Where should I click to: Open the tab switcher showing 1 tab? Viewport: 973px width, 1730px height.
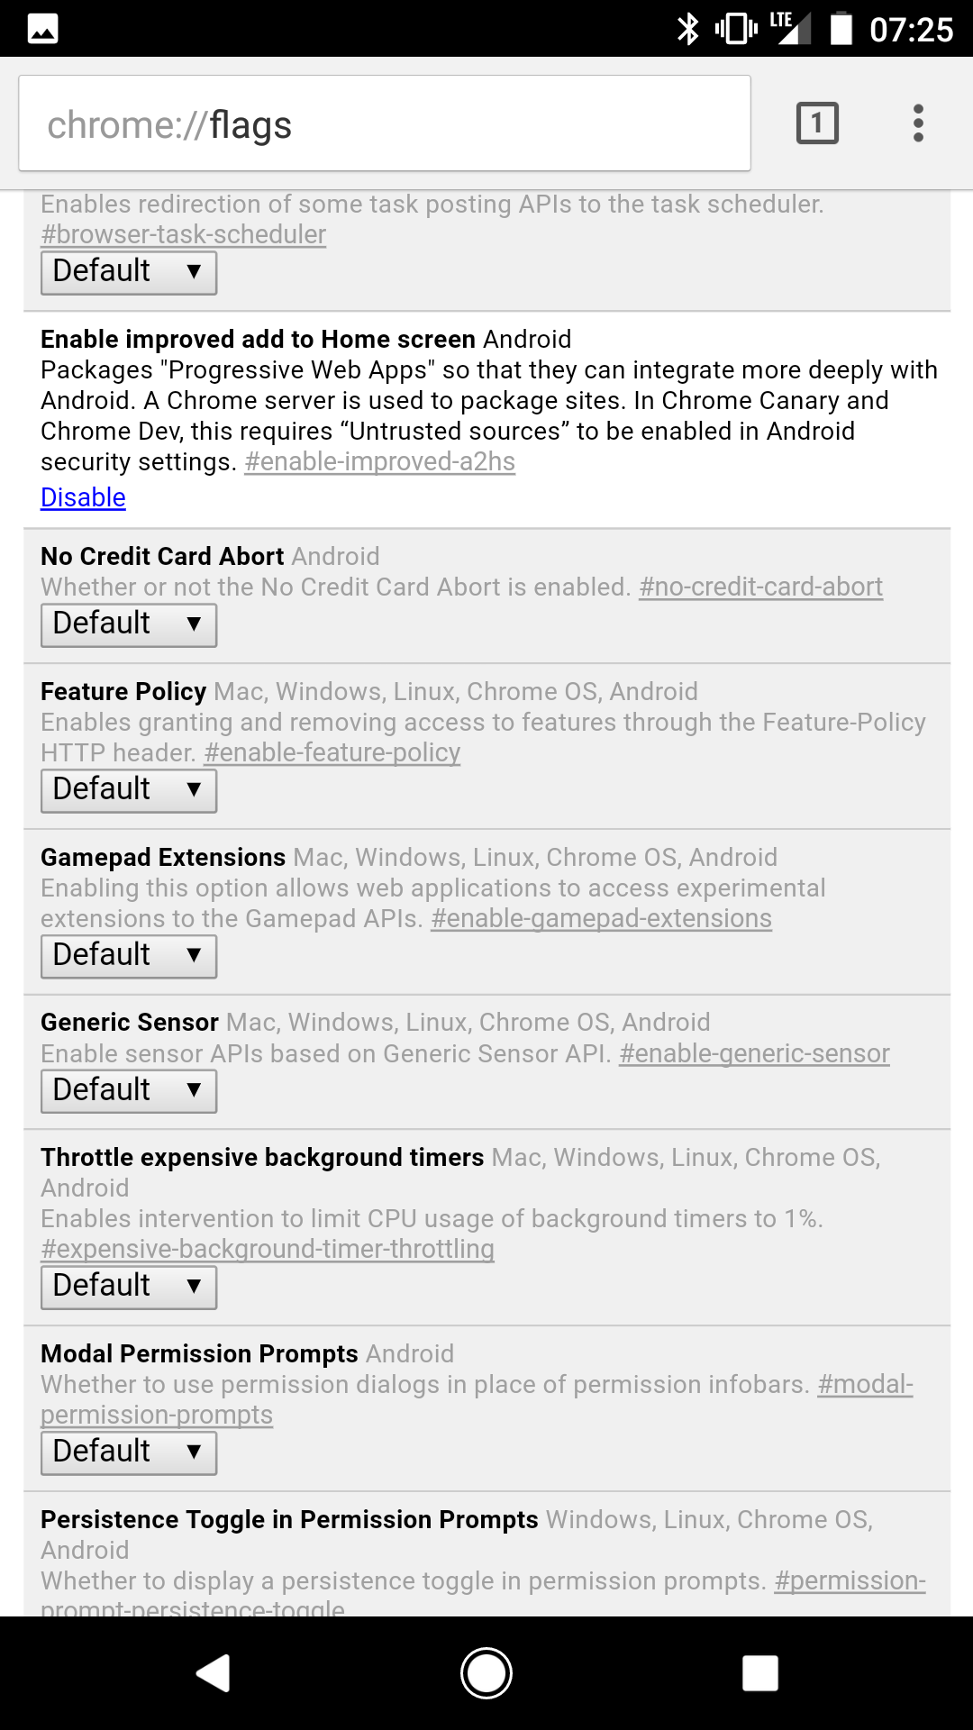click(817, 123)
